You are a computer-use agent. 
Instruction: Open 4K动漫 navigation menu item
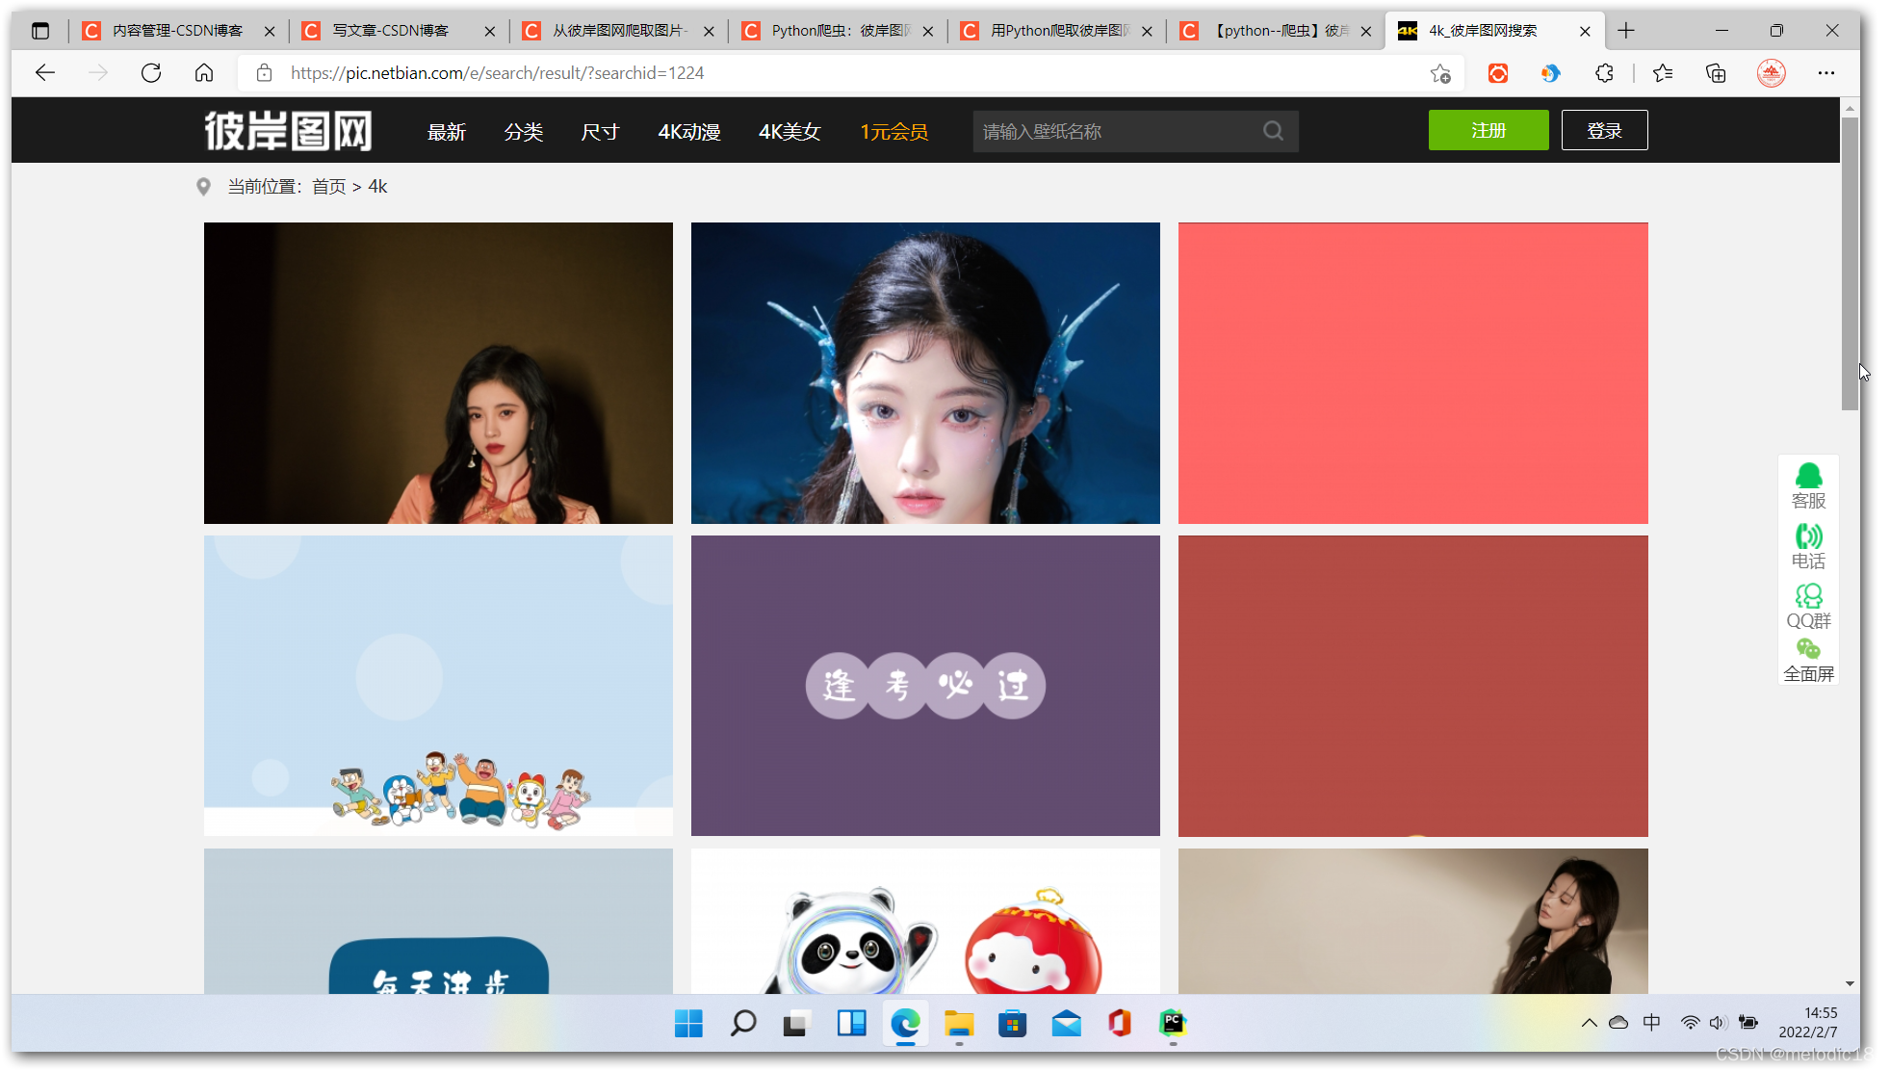[x=689, y=132]
